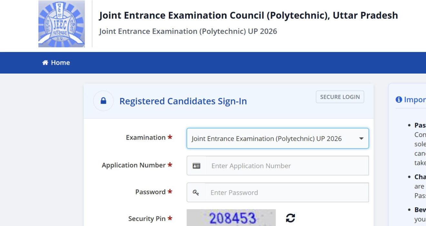426x226 pixels.
Task: Click the Security Pin label
Action: point(147,219)
